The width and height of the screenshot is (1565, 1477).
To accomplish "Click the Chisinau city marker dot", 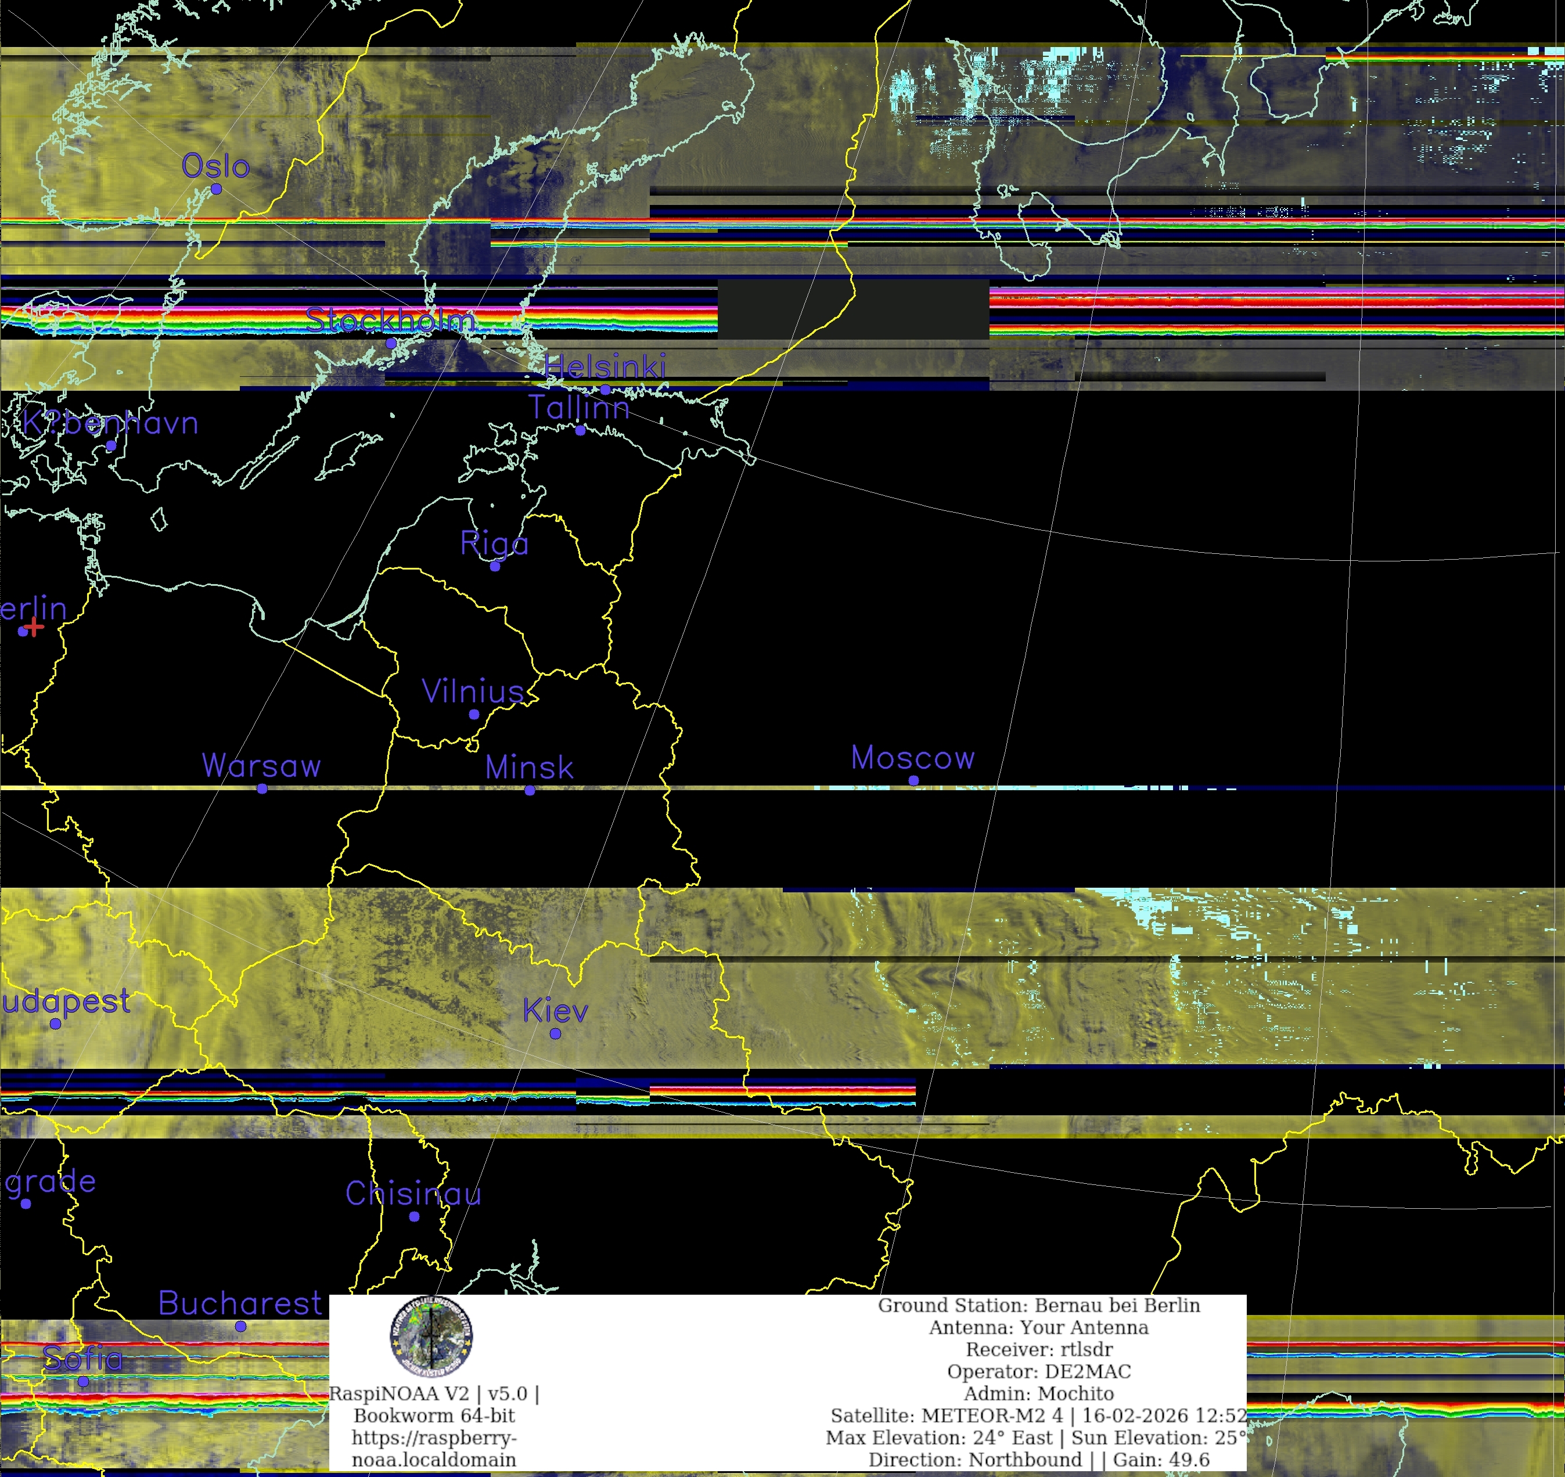I will coord(414,1216).
